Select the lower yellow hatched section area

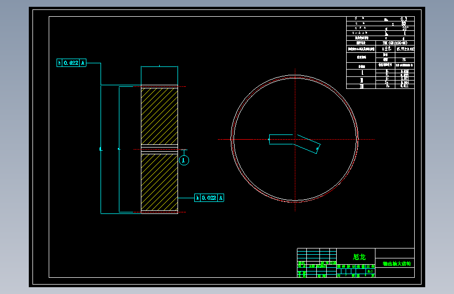[160, 182]
